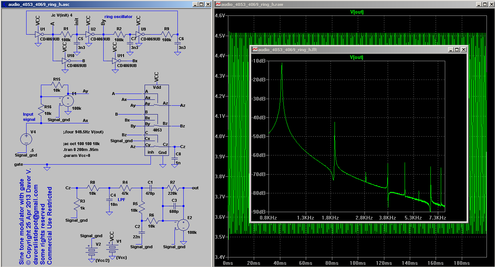Click V(out) trace label in FFT plot
Image resolution: width=495 pixels, height=267 pixels.
tap(356, 57)
